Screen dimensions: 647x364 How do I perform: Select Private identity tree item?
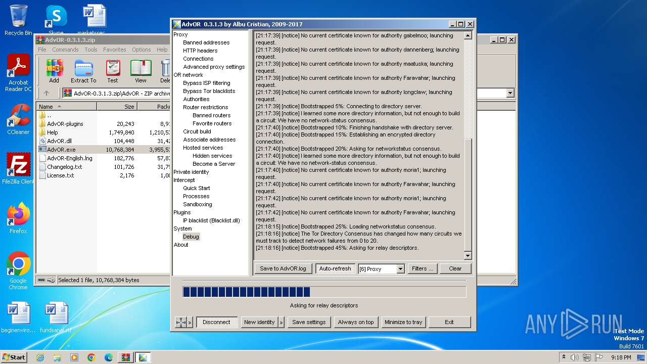tap(191, 172)
